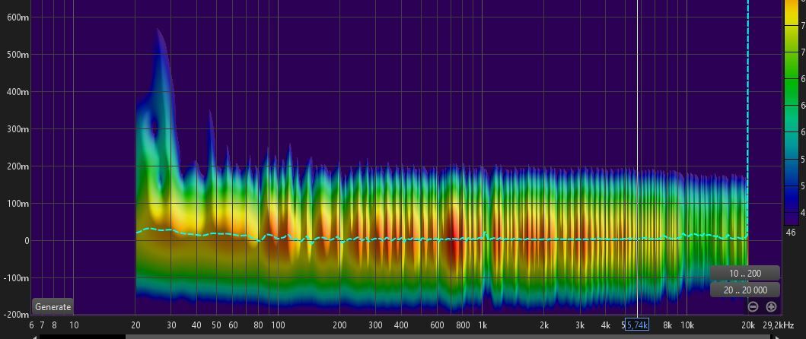
Task: Click the zoom in plus icon
Action: pyautogui.click(x=771, y=307)
